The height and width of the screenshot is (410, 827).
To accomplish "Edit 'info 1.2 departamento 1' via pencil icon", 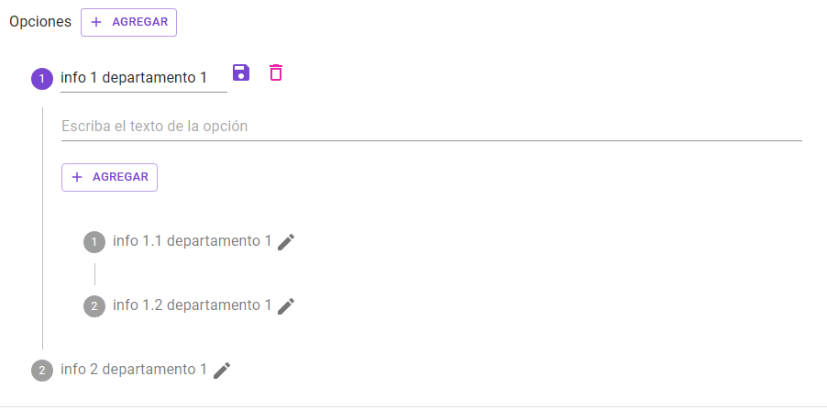I will pos(286,306).
